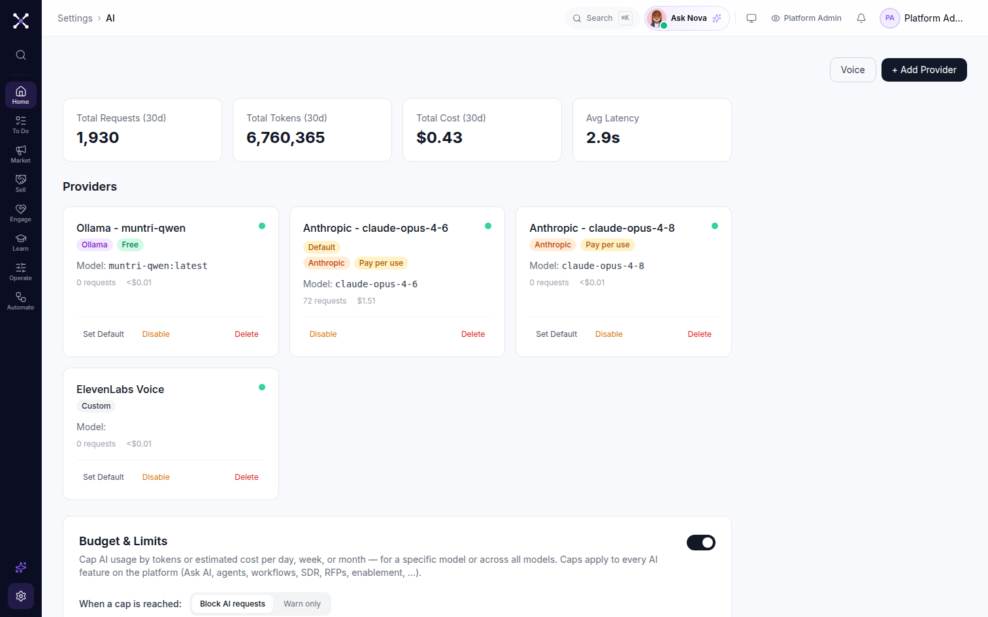The height and width of the screenshot is (617, 988).
Task: Click Total Cost (30d) stat card
Action: coord(482,130)
